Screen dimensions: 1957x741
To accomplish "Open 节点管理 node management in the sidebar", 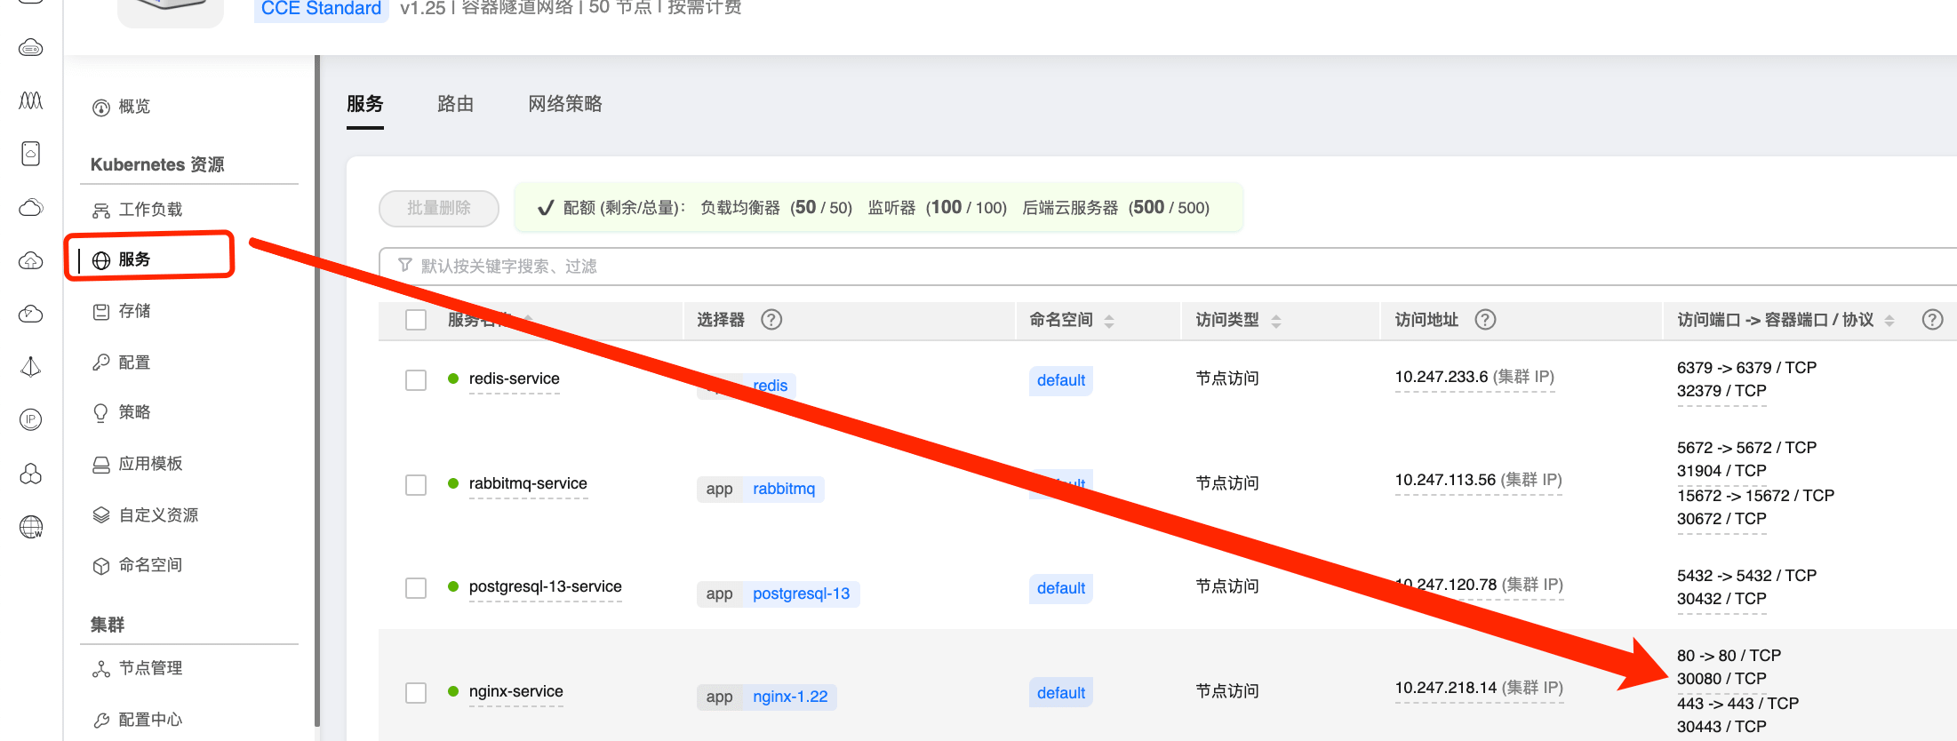I will point(149,668).
